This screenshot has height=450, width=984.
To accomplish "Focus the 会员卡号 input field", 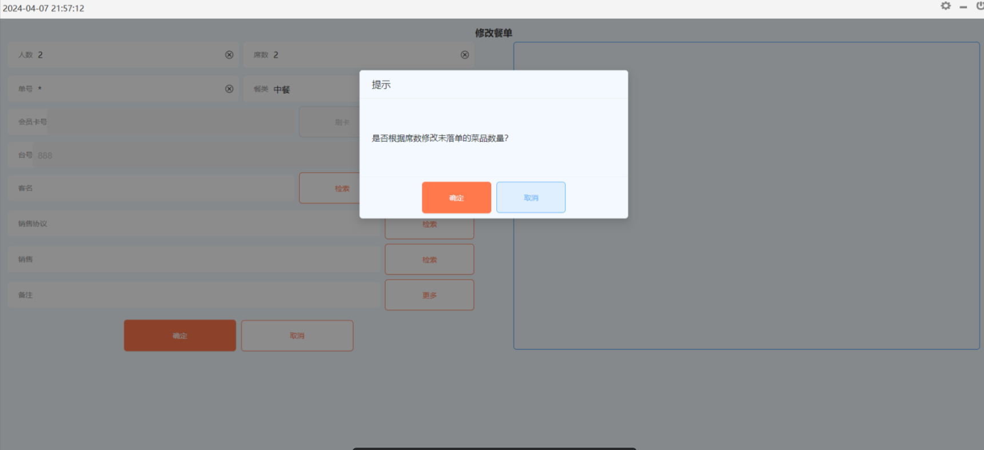I will tap(172, 122).
